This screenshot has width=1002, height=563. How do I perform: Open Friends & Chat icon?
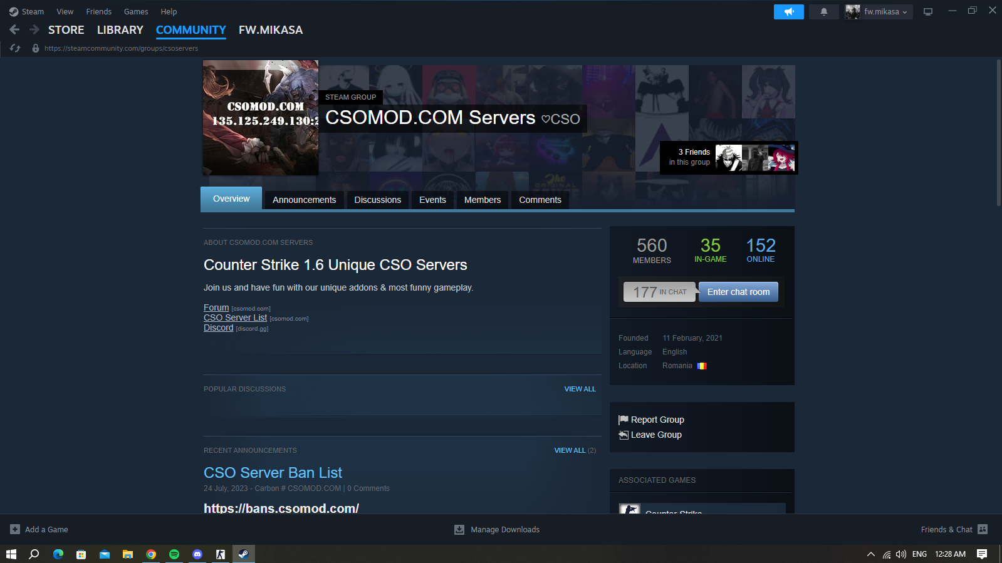tap(983, 529)
